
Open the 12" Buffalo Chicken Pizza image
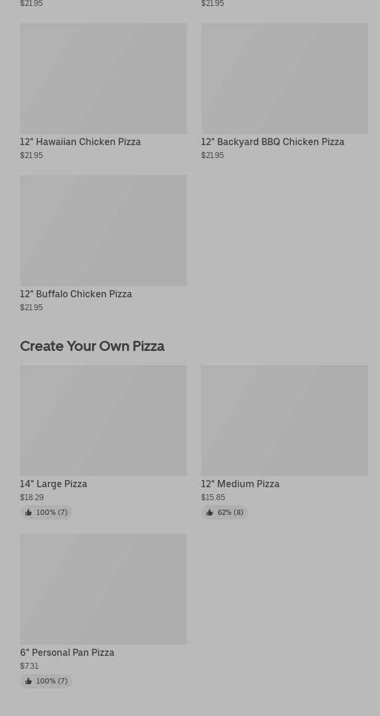click(x=103, y=230)
